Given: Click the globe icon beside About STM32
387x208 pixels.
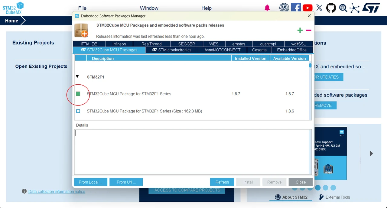Looking at the screenshot, I should [x=278, y=197].
